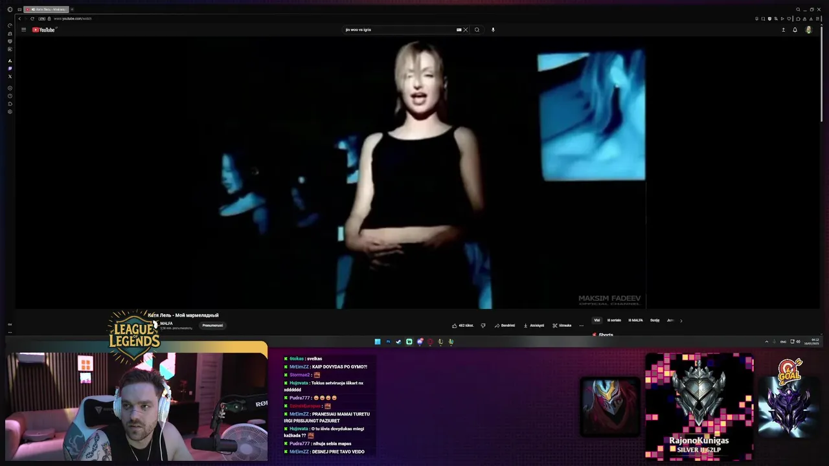Click the heart bookmark icon in the browser toolbar
829x466 pixels.
(x=789, y=19)
